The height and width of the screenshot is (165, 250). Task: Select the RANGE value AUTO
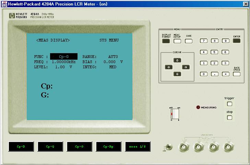pyautogui.click(x=113, y=57)
